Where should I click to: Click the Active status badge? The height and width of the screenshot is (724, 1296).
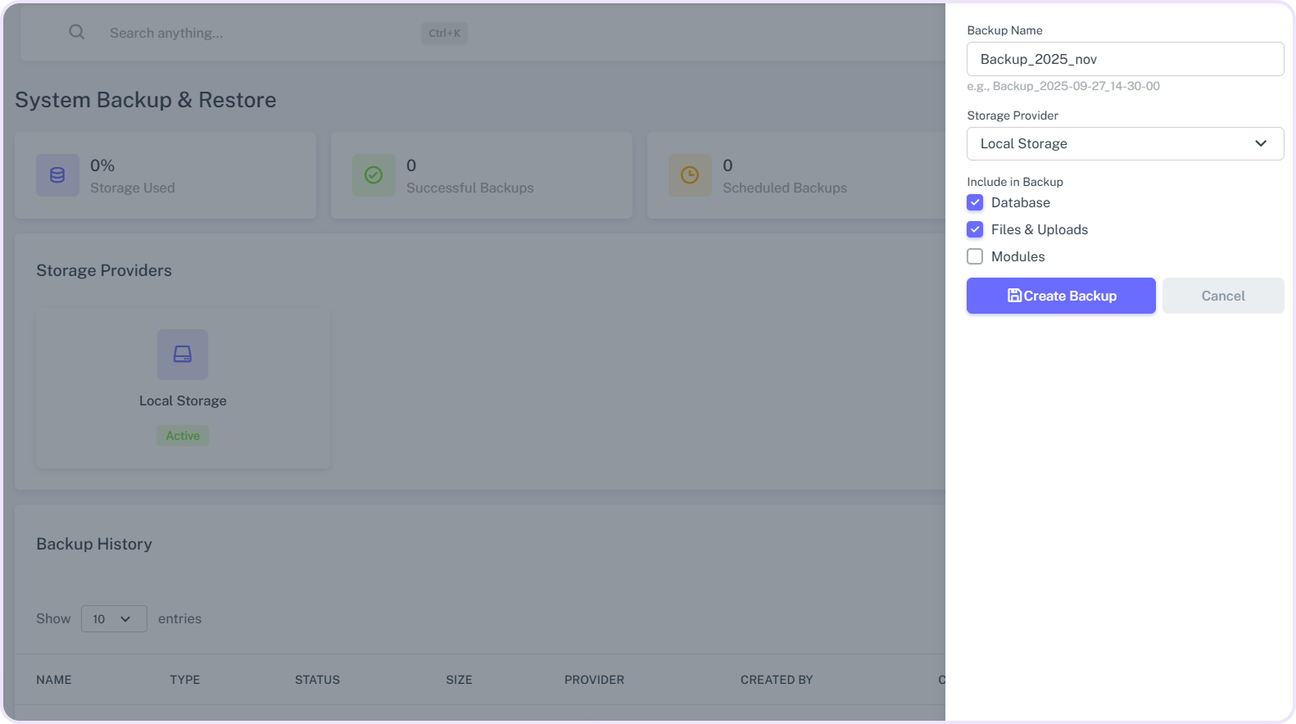click(183, 436)
